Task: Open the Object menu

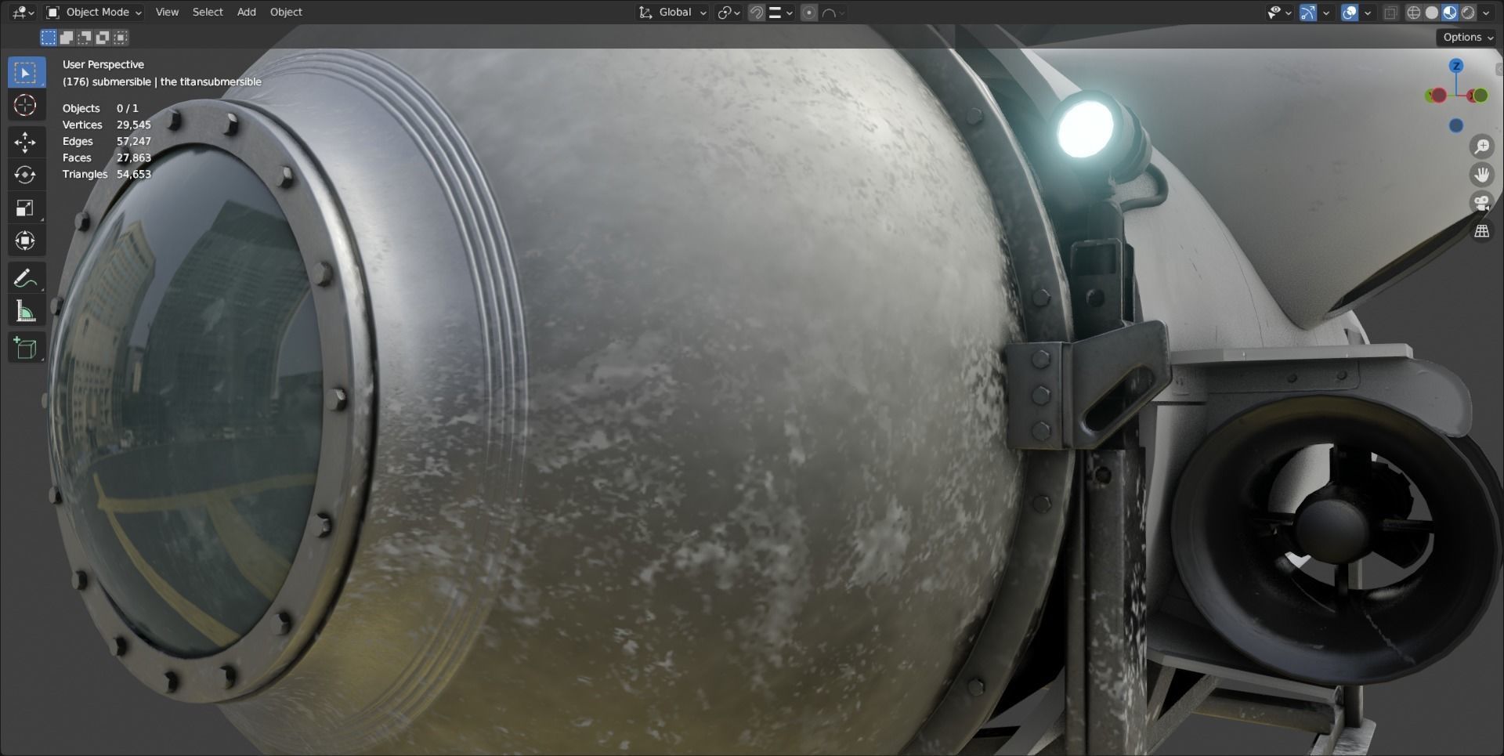Action: click(x=286, y=13)
